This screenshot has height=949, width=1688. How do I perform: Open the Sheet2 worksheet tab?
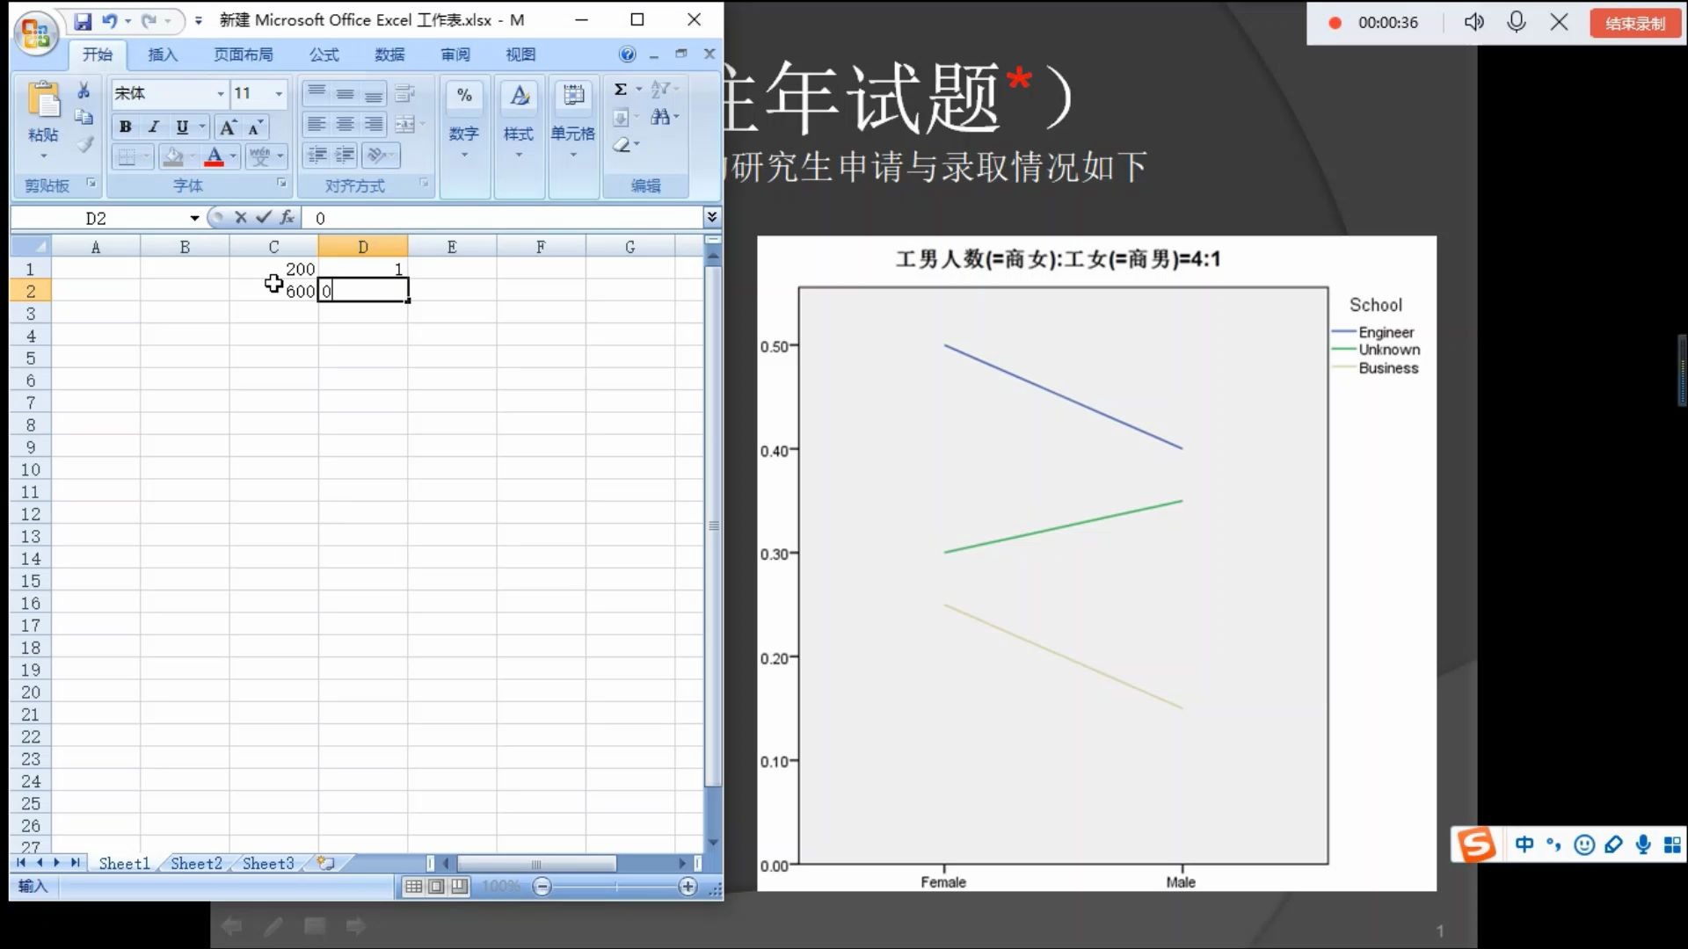(x=196, y=864)
